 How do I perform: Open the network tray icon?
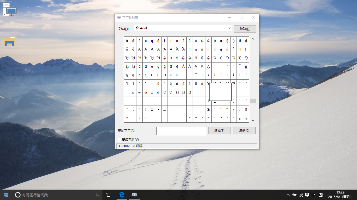(301, 195)
